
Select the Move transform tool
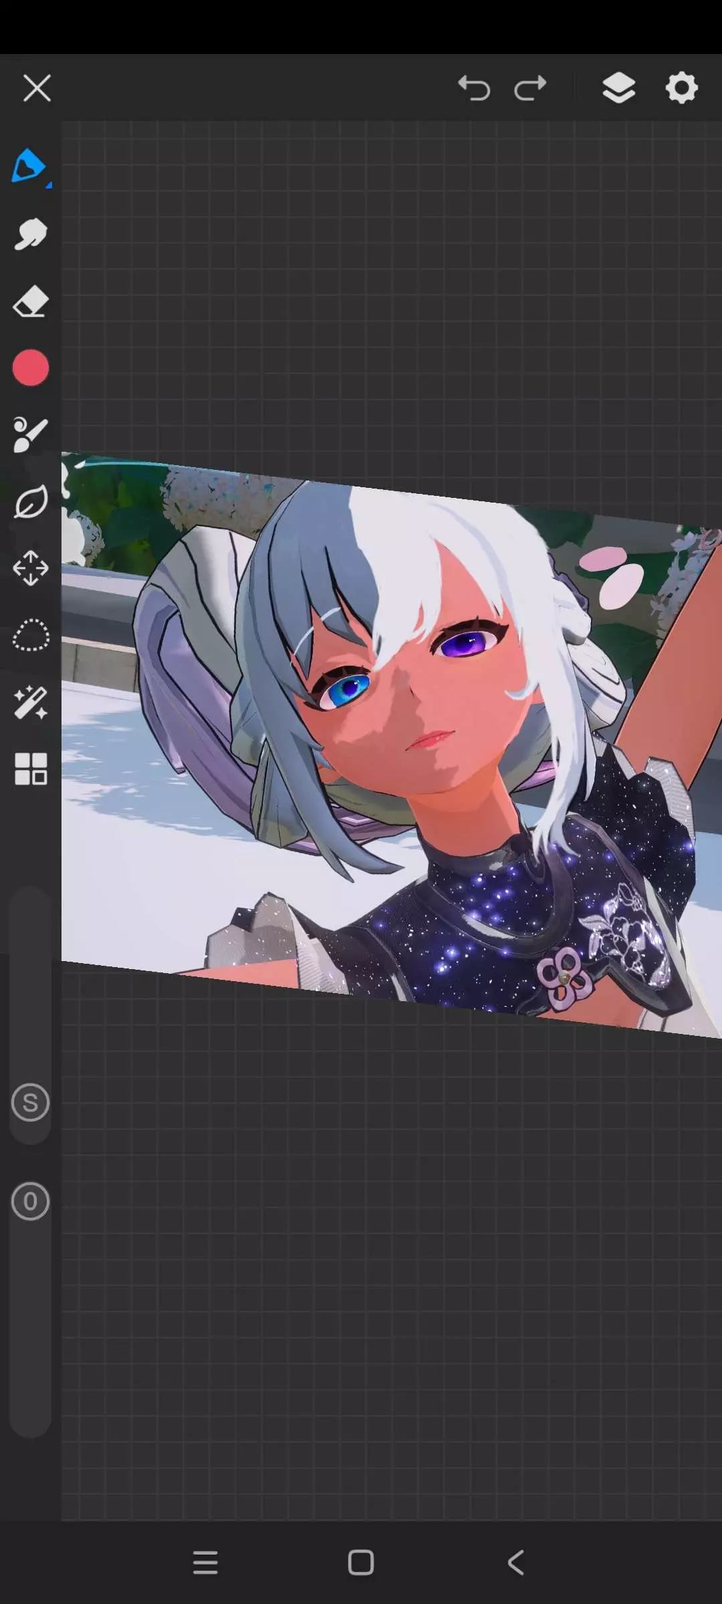pyautogui.click(x=31, y=569)
